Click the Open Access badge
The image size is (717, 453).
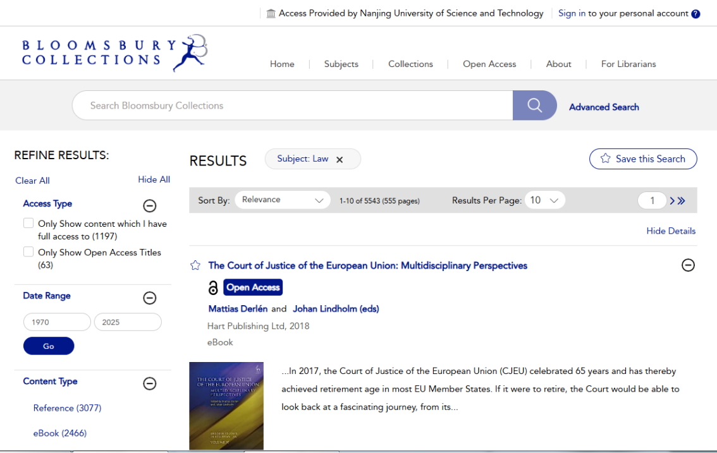[x=253, y=287]
